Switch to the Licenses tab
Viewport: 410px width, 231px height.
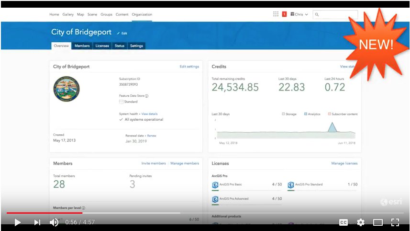[102, 46]
